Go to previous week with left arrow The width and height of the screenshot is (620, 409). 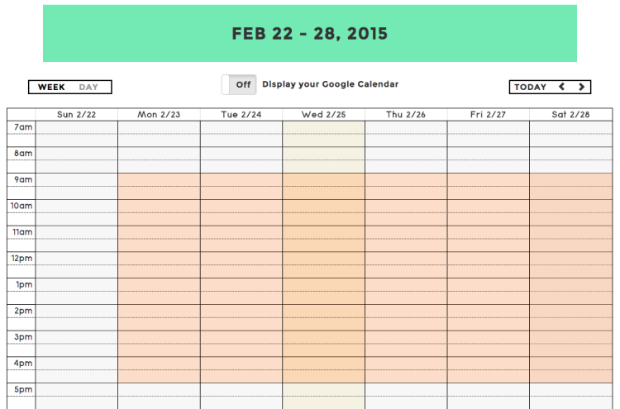[x=561, y=87]
